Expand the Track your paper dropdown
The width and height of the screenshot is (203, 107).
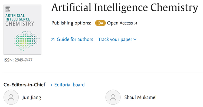coord(117,39)
